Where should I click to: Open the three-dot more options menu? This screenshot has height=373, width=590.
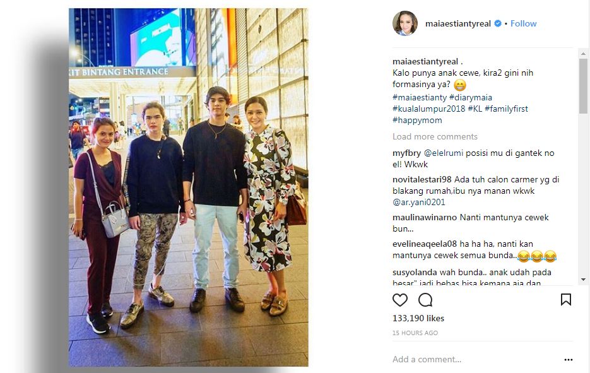click(569, 360)
